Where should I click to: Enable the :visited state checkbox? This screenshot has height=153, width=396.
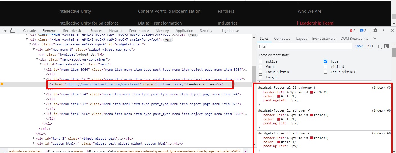coord(326,67)
